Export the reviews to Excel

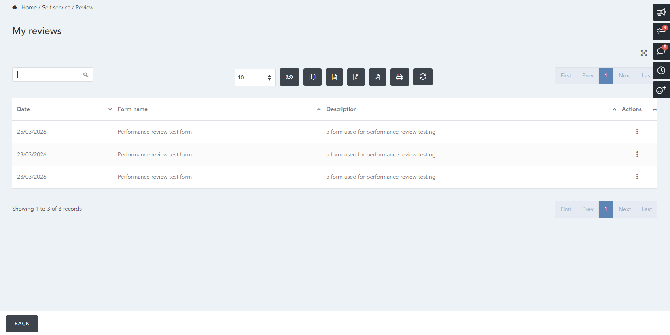click(356, 77)
